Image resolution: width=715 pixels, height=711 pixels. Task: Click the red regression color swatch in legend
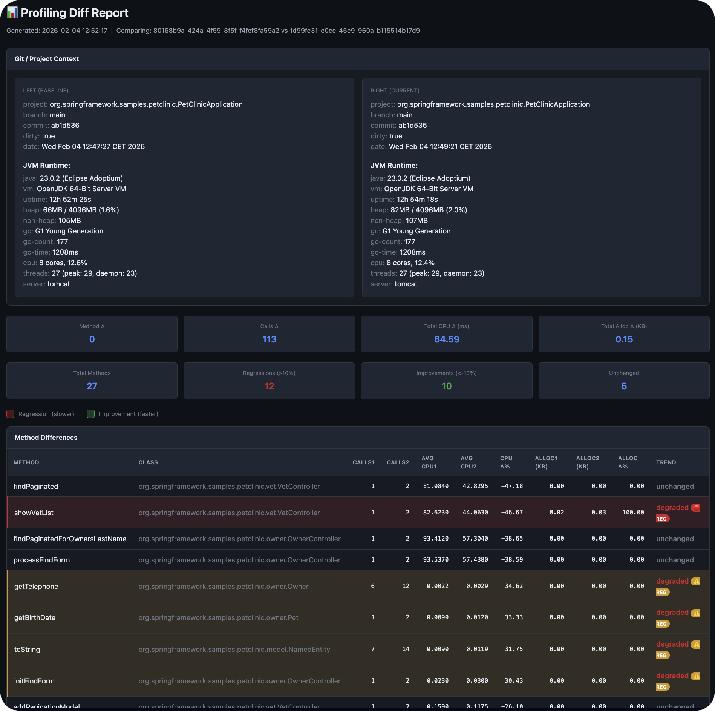click(10, 414)
